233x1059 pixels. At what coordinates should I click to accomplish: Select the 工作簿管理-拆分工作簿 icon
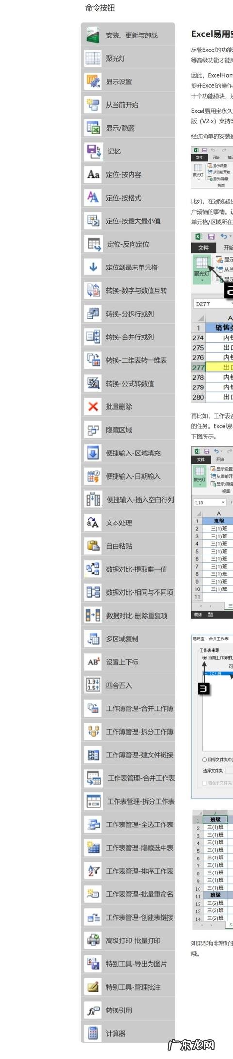pos(93,731)
